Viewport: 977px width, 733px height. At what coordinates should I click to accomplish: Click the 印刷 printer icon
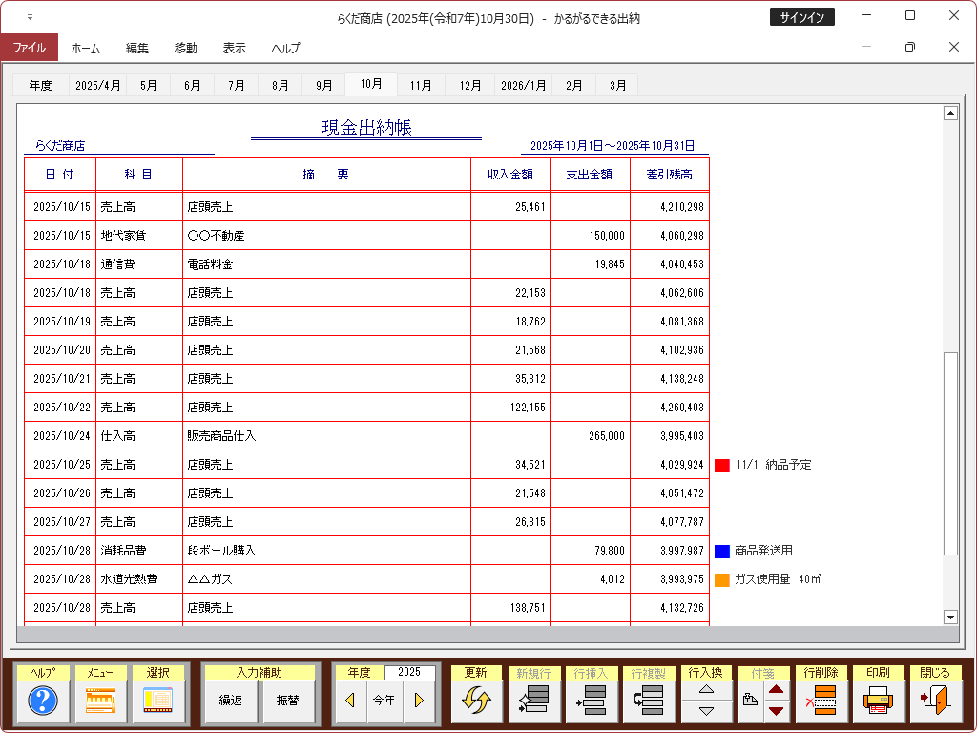(x=879, y=702)
